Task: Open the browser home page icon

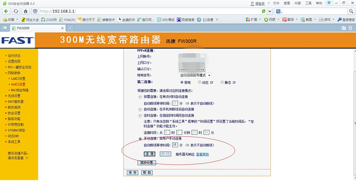Action: pyautogui.click(x=26, y=11)
